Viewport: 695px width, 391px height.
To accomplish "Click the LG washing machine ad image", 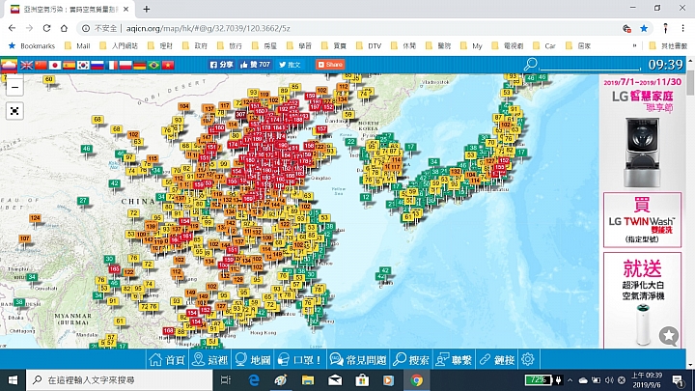I will (x=642, y=153).
